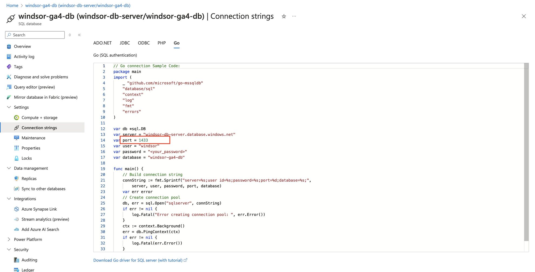Viewport: 535px width, 272px height.
Task: Switch to the ODBC tab
Action: click(x=144, y=43)
